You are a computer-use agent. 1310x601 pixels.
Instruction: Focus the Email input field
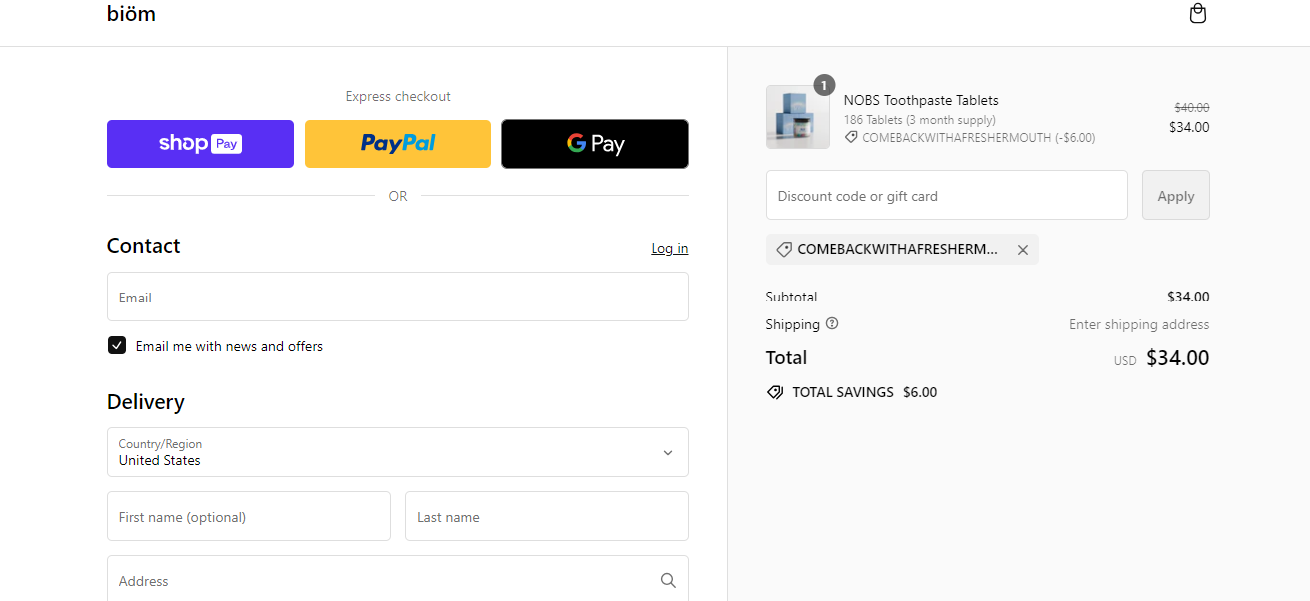tap(398, 297)
